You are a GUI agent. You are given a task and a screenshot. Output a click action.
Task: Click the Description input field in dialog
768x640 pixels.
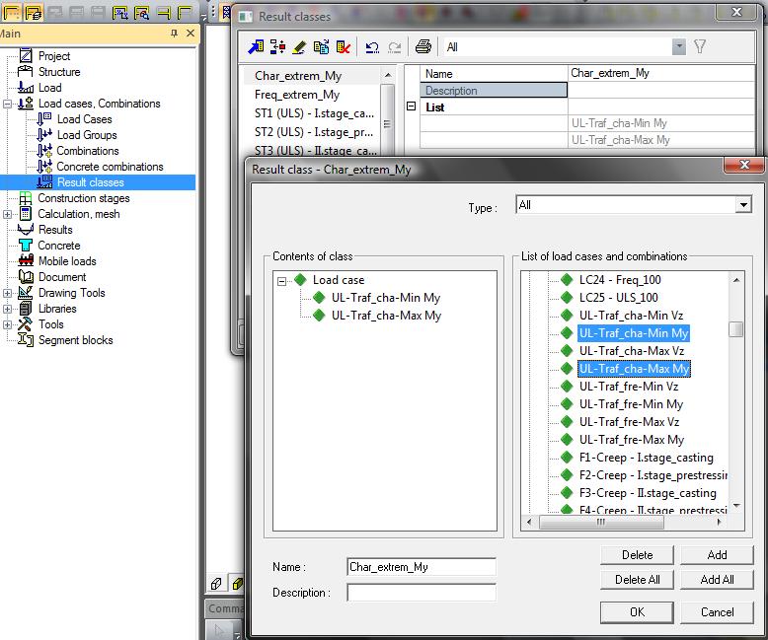click(422, 593)
